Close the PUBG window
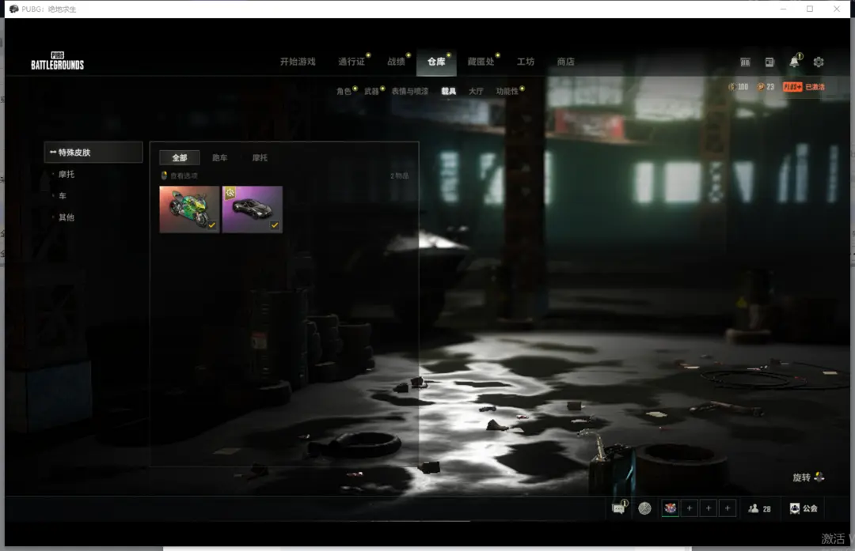The height and width of the screenshot is (551, 855). click(837, 9)
